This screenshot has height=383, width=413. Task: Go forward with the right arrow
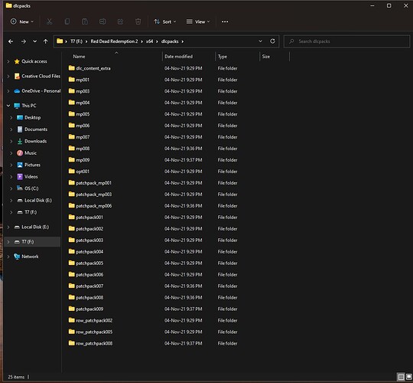click(x=24, y=41)
